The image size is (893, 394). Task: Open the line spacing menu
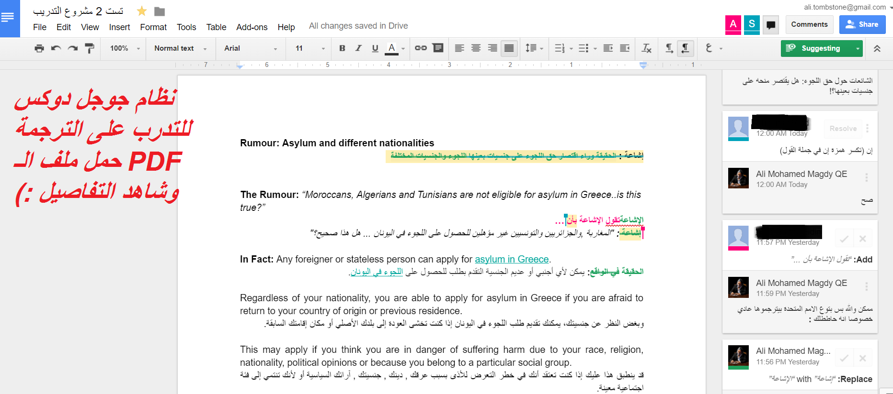coord(534,48)
